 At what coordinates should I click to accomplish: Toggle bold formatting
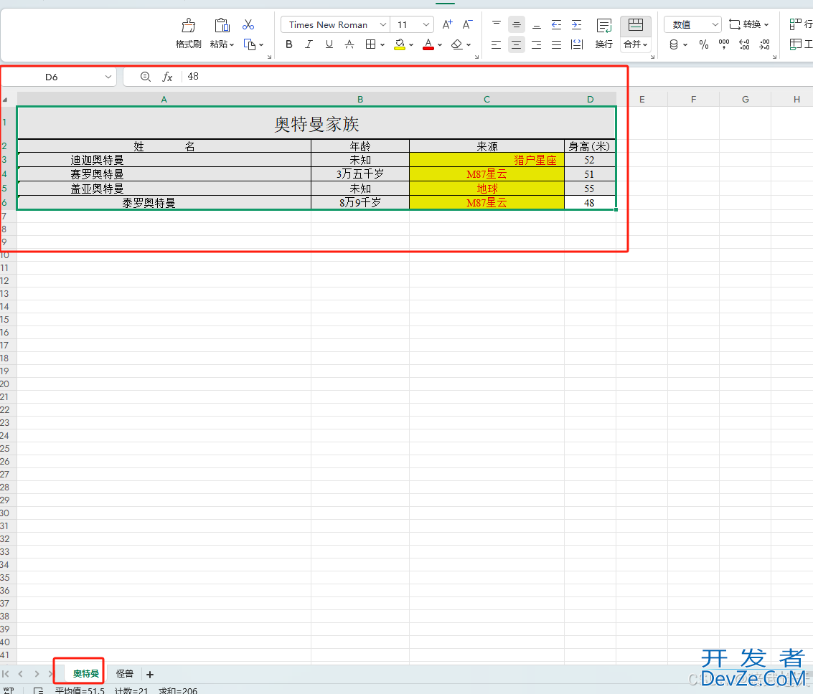pos(289,44)
